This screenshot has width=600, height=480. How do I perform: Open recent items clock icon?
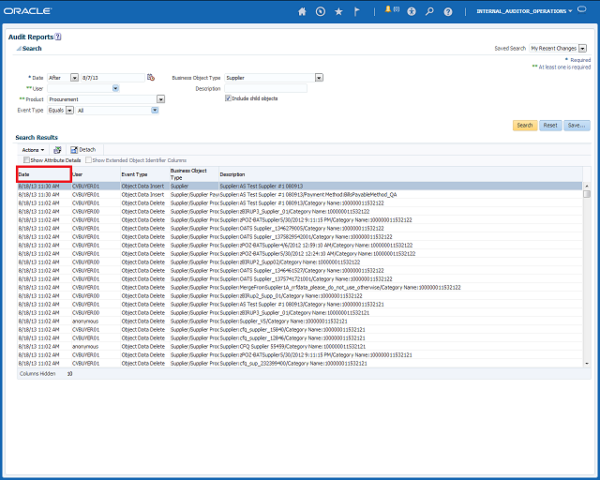point(321,12)
